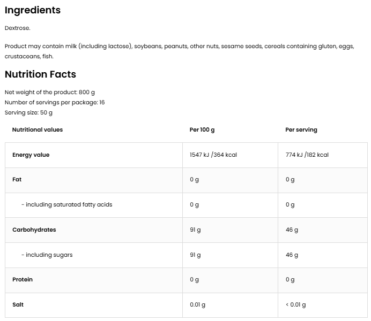Select the Fat row label

click(x=17, y=180)
